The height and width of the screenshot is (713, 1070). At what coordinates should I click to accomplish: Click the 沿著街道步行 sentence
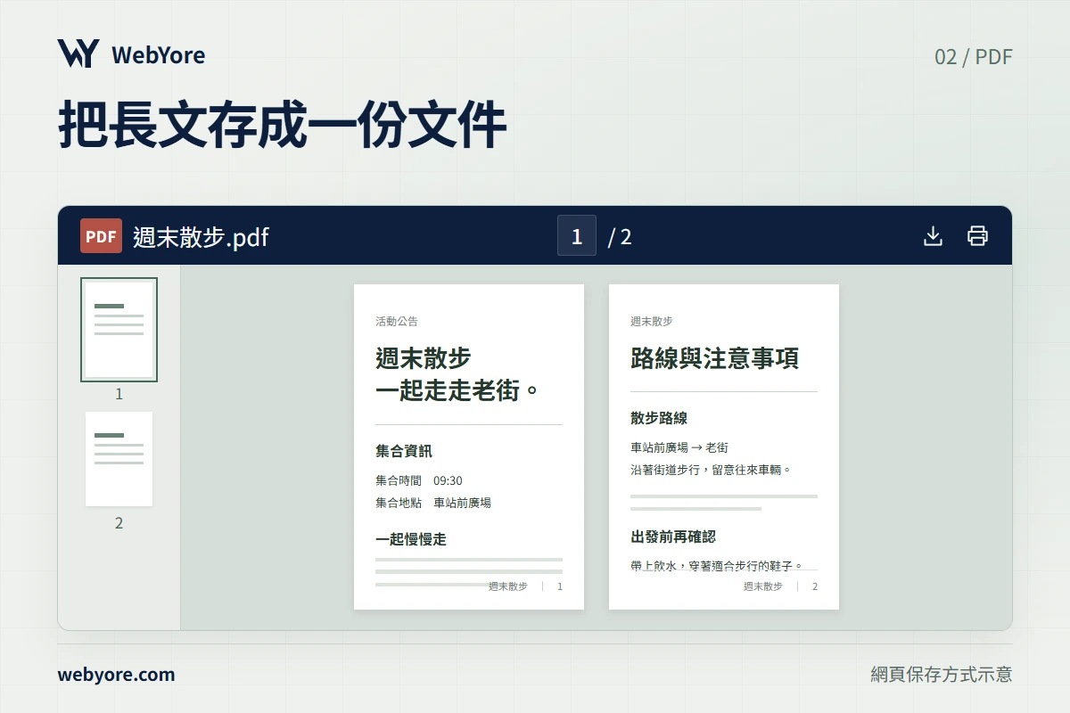(712, 470)
